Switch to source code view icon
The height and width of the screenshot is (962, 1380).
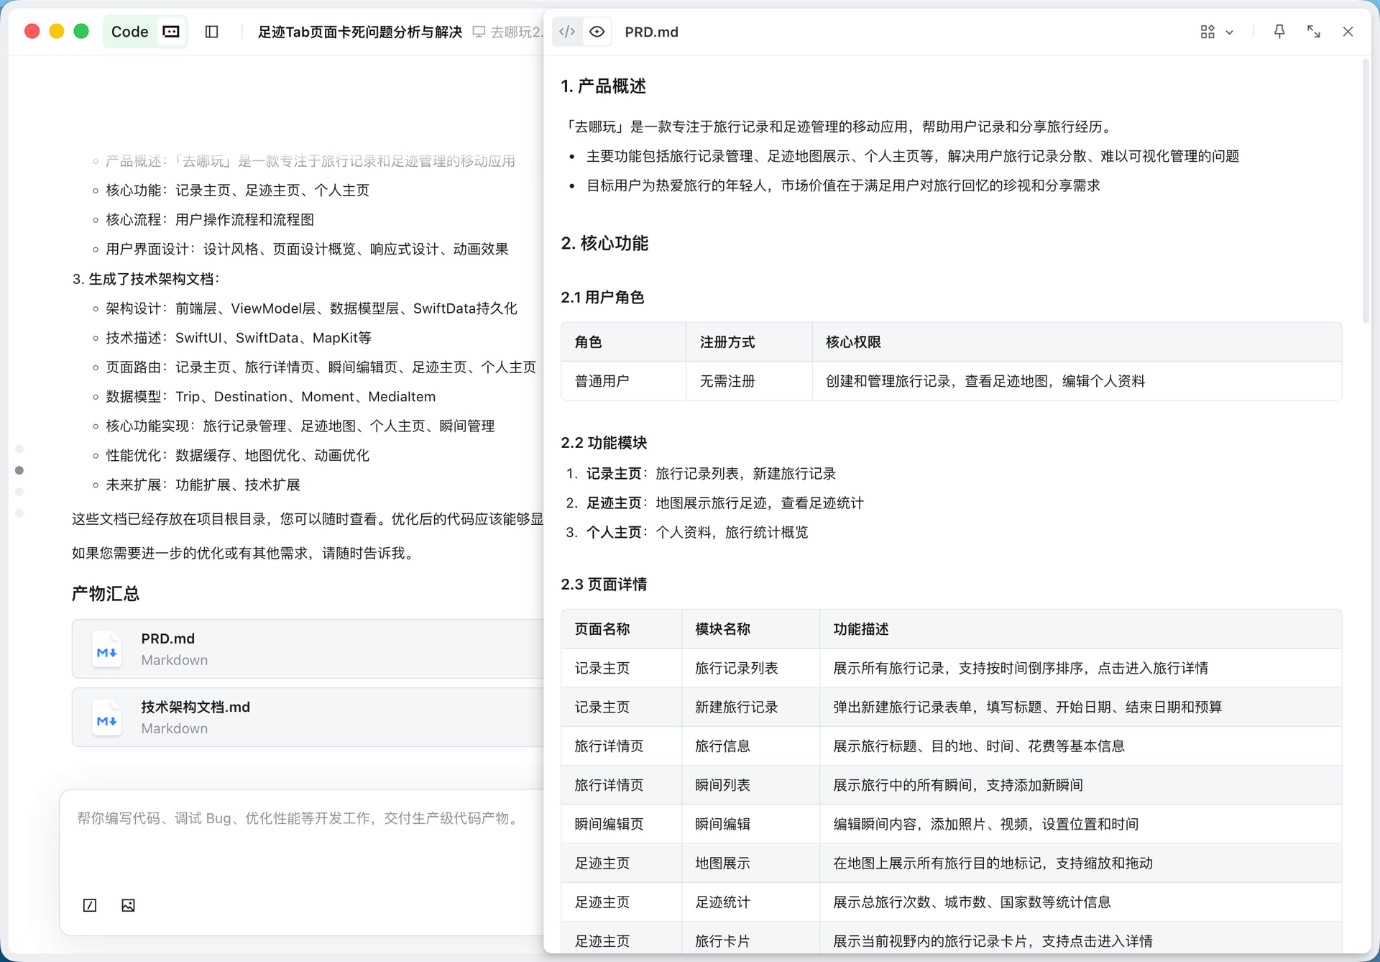[567, 32]
